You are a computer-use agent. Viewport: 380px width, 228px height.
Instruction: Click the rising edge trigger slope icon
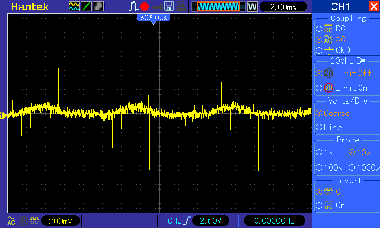187,221
